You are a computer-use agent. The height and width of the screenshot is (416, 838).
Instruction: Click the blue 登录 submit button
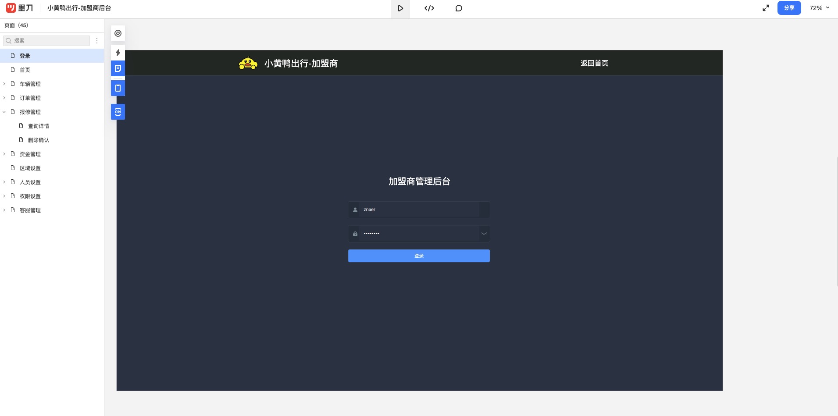(x=419, y=256)
